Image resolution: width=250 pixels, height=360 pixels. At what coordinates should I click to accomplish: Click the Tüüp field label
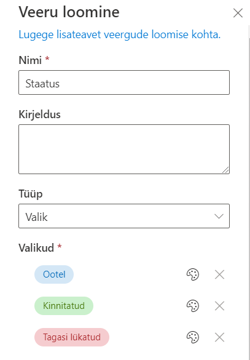tap(31, 194)
